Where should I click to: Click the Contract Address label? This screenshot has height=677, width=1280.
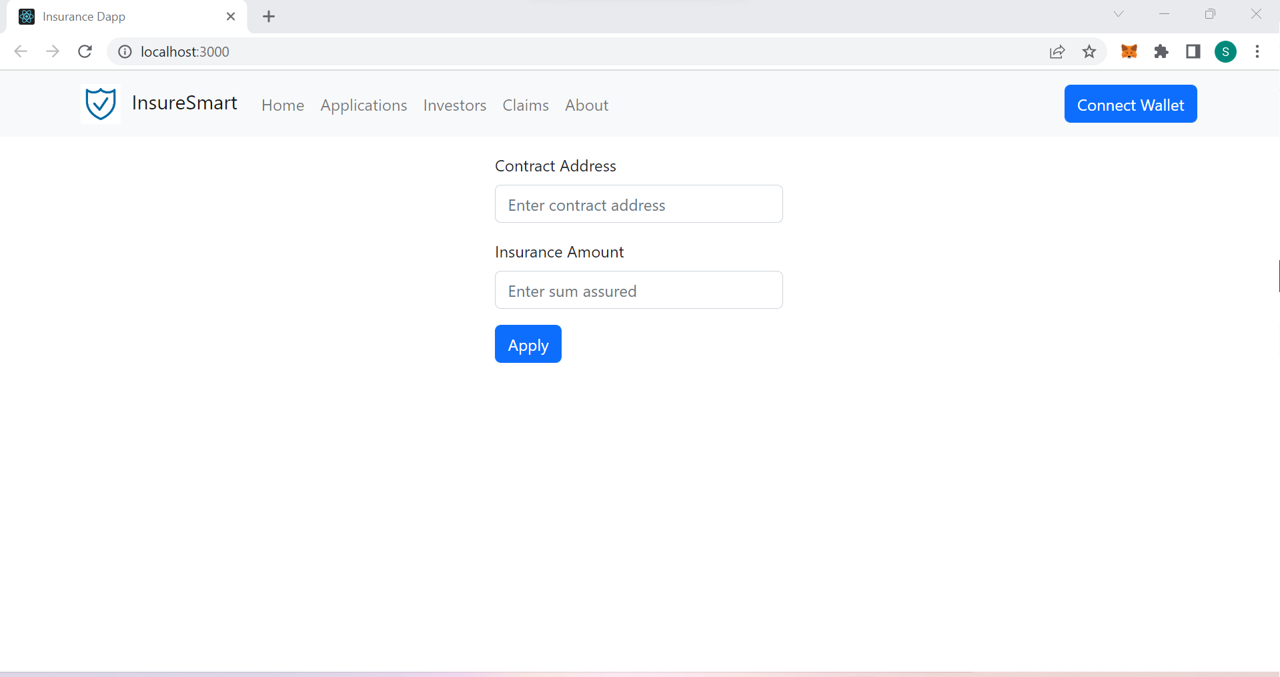[556, 166]
